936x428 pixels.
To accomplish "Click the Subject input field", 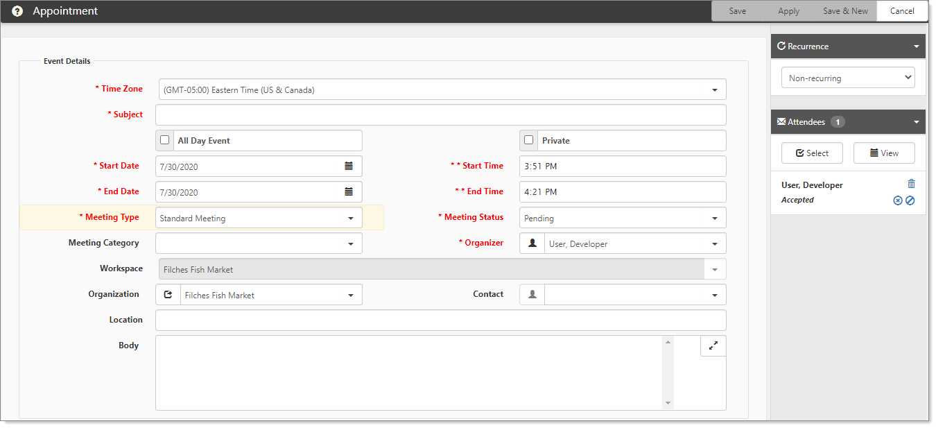I will [441, 115].
